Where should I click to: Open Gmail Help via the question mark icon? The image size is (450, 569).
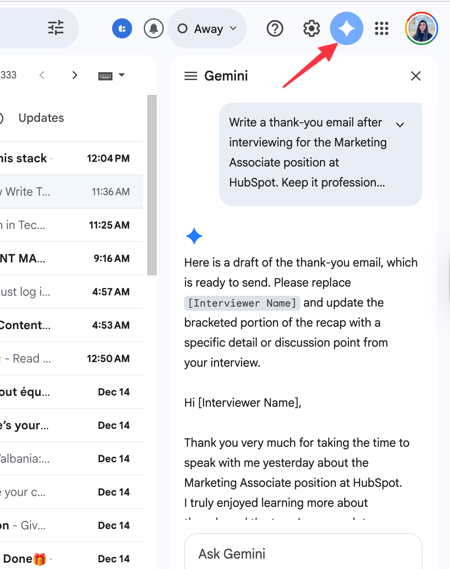[x=275, y=28]
